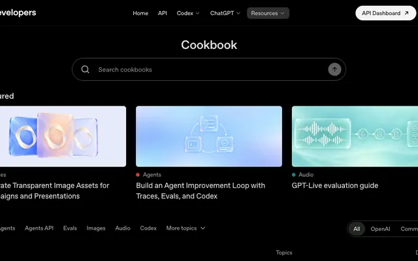
Task: Open the transparent image assets thumbnail
Action: click(63, 136)
